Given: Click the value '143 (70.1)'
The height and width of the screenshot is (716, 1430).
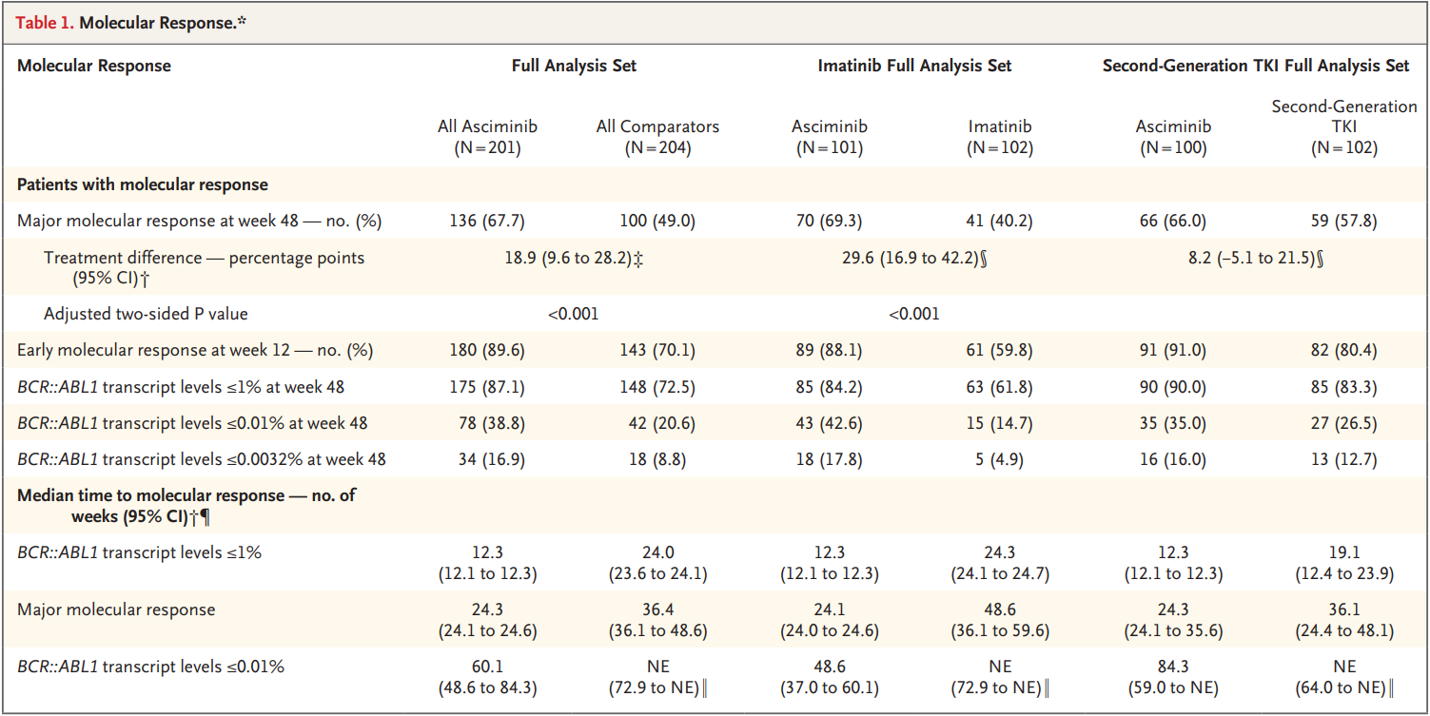Looking at the screenshot, I should 658,350.
